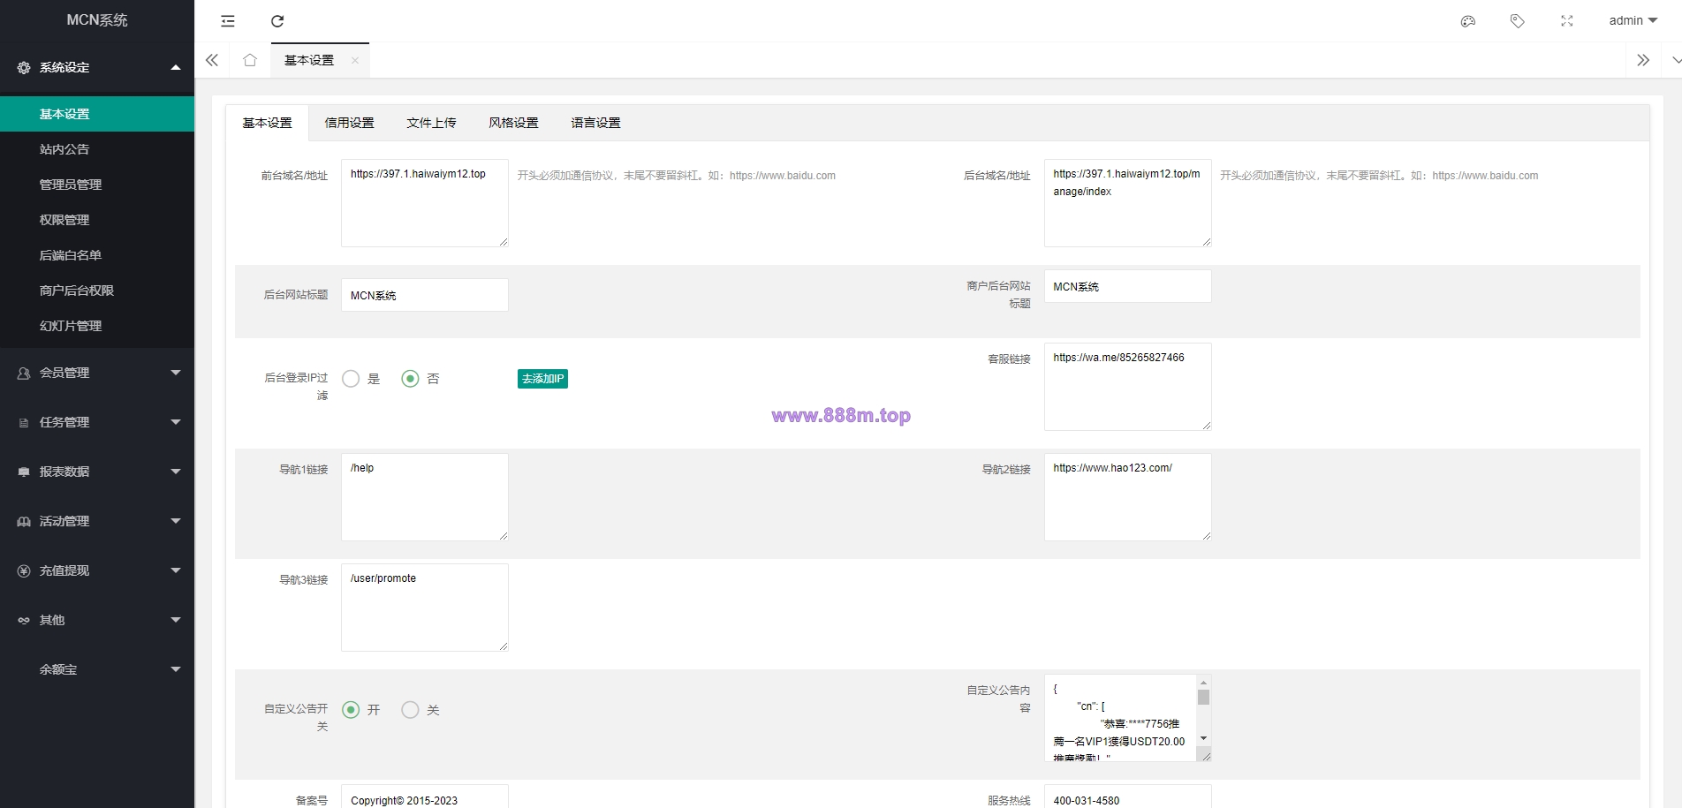Select the 基本设置 settings tab

click(x=267, y=123)
